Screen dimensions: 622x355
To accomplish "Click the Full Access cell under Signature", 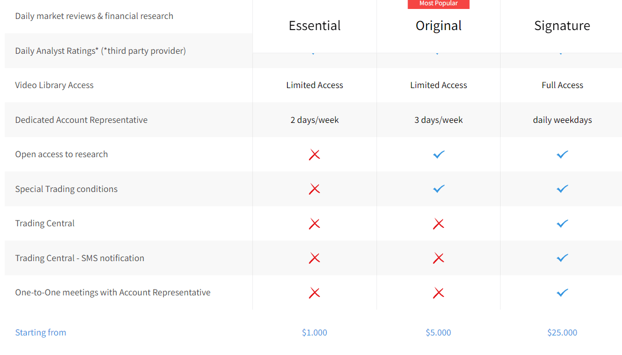I will pos(562,85).
